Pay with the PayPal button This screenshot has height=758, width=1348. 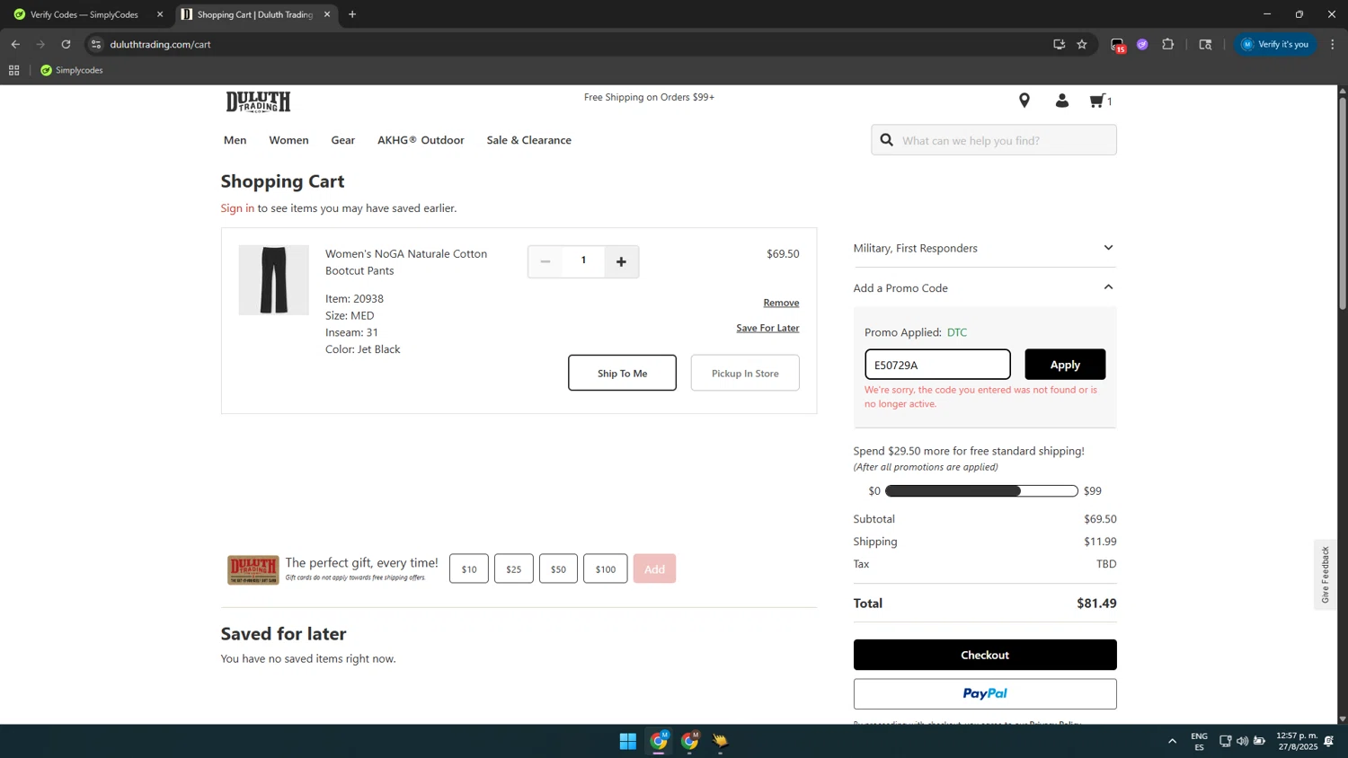click(985, 694)
